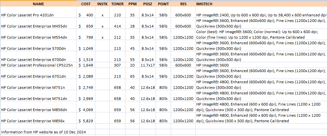Select toner value 658 in M751n row
The width and height of the screenshot is (327, 136).
[x=117, y=85]
